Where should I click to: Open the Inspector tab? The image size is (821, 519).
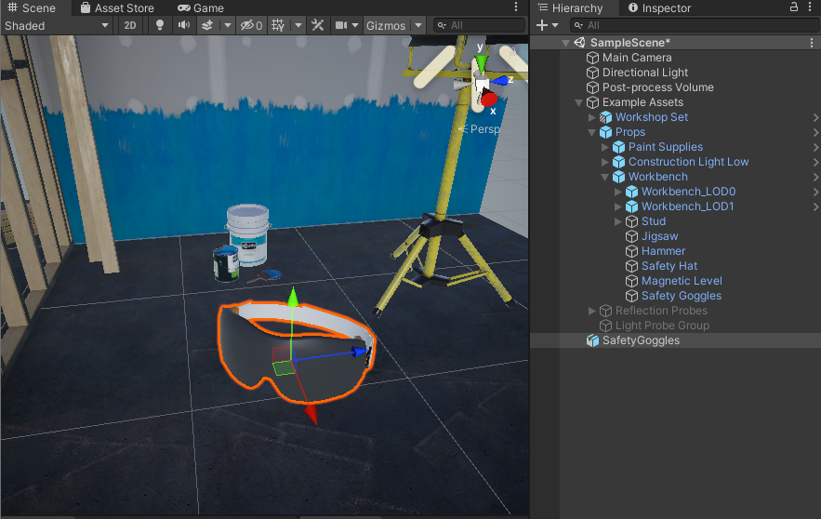[x=659, y=7]
